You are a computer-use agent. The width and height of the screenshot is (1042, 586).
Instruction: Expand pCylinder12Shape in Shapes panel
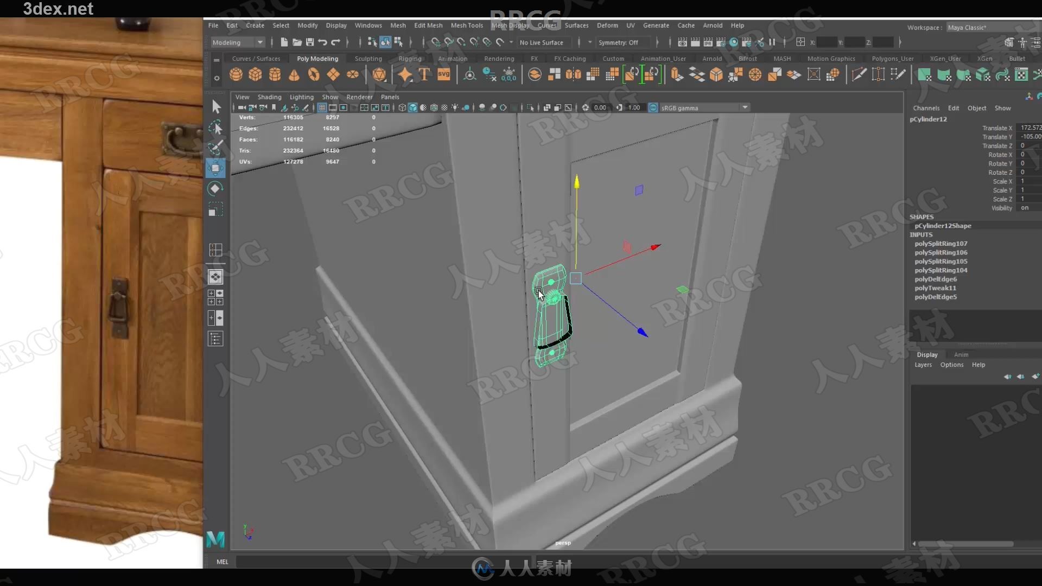(943, 225)
